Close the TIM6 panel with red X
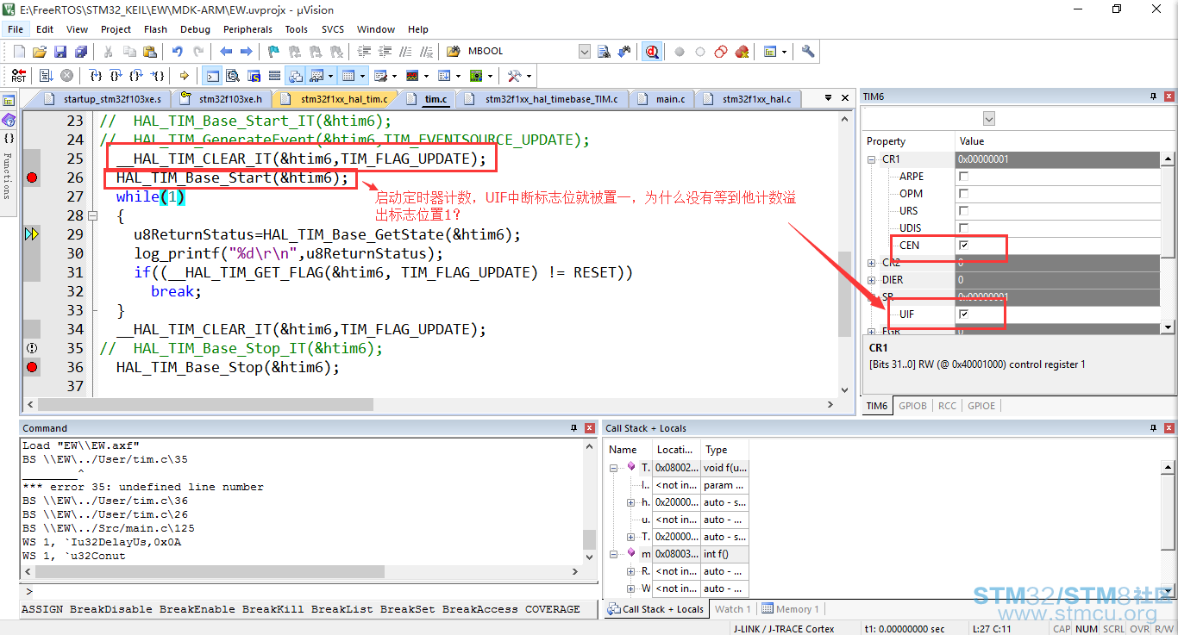Image resolution: width=1178 pixels, height=635 pixels. point(1169,96)
